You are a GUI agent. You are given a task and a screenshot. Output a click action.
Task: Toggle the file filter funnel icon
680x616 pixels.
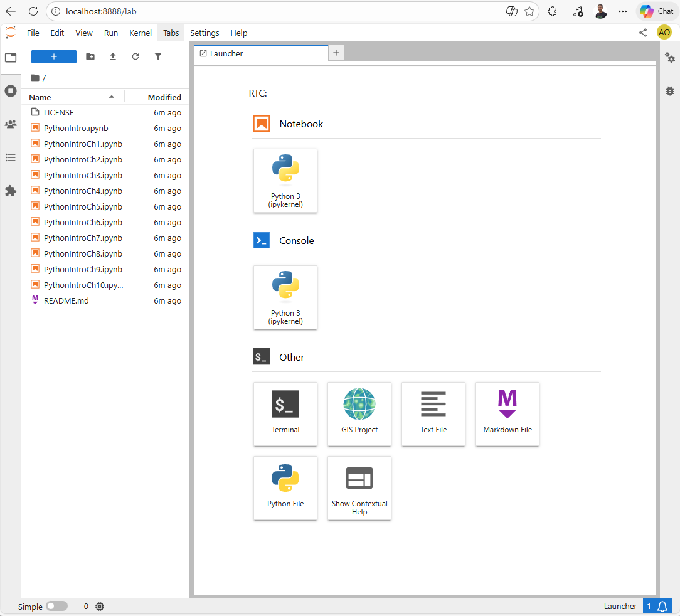coord(158,56)
